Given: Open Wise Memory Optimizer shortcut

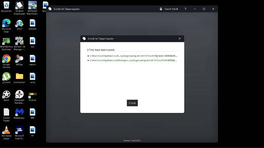Looking at the screenshot, I should 6,43.
